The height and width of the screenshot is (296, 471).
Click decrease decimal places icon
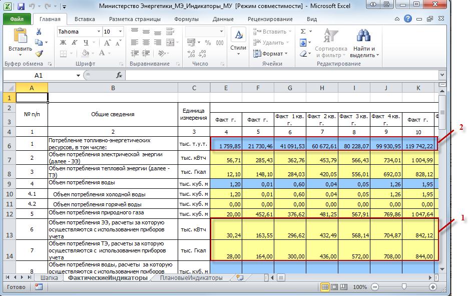click(202, 54)
